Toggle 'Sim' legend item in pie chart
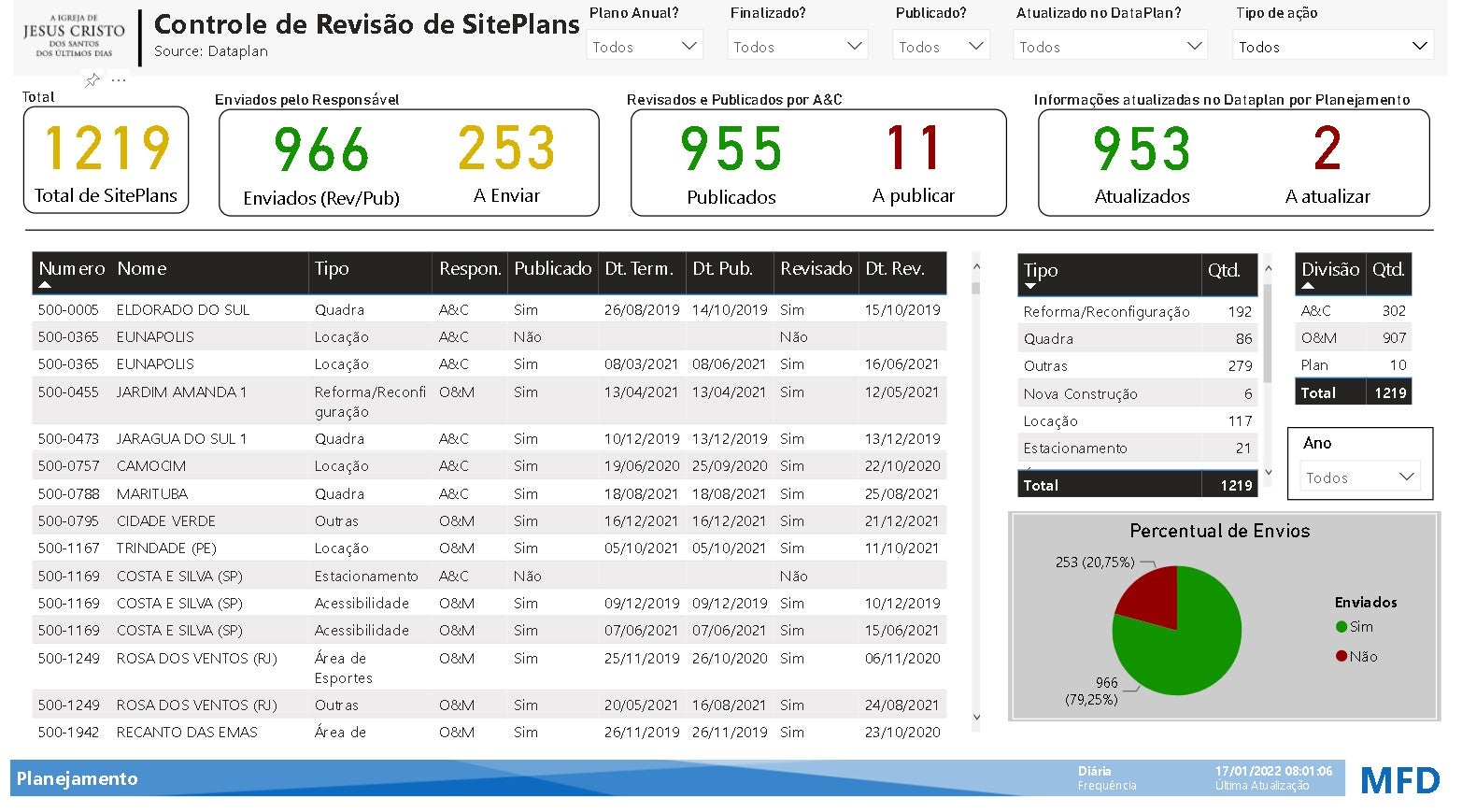 point(1360,627)
